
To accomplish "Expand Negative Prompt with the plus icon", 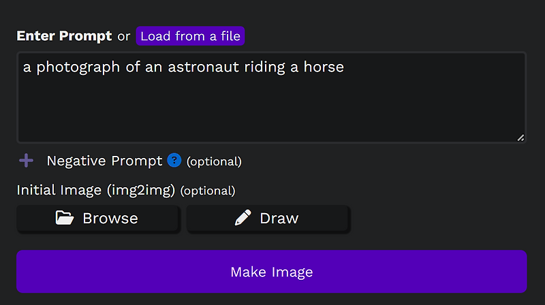I will [26, 161].
